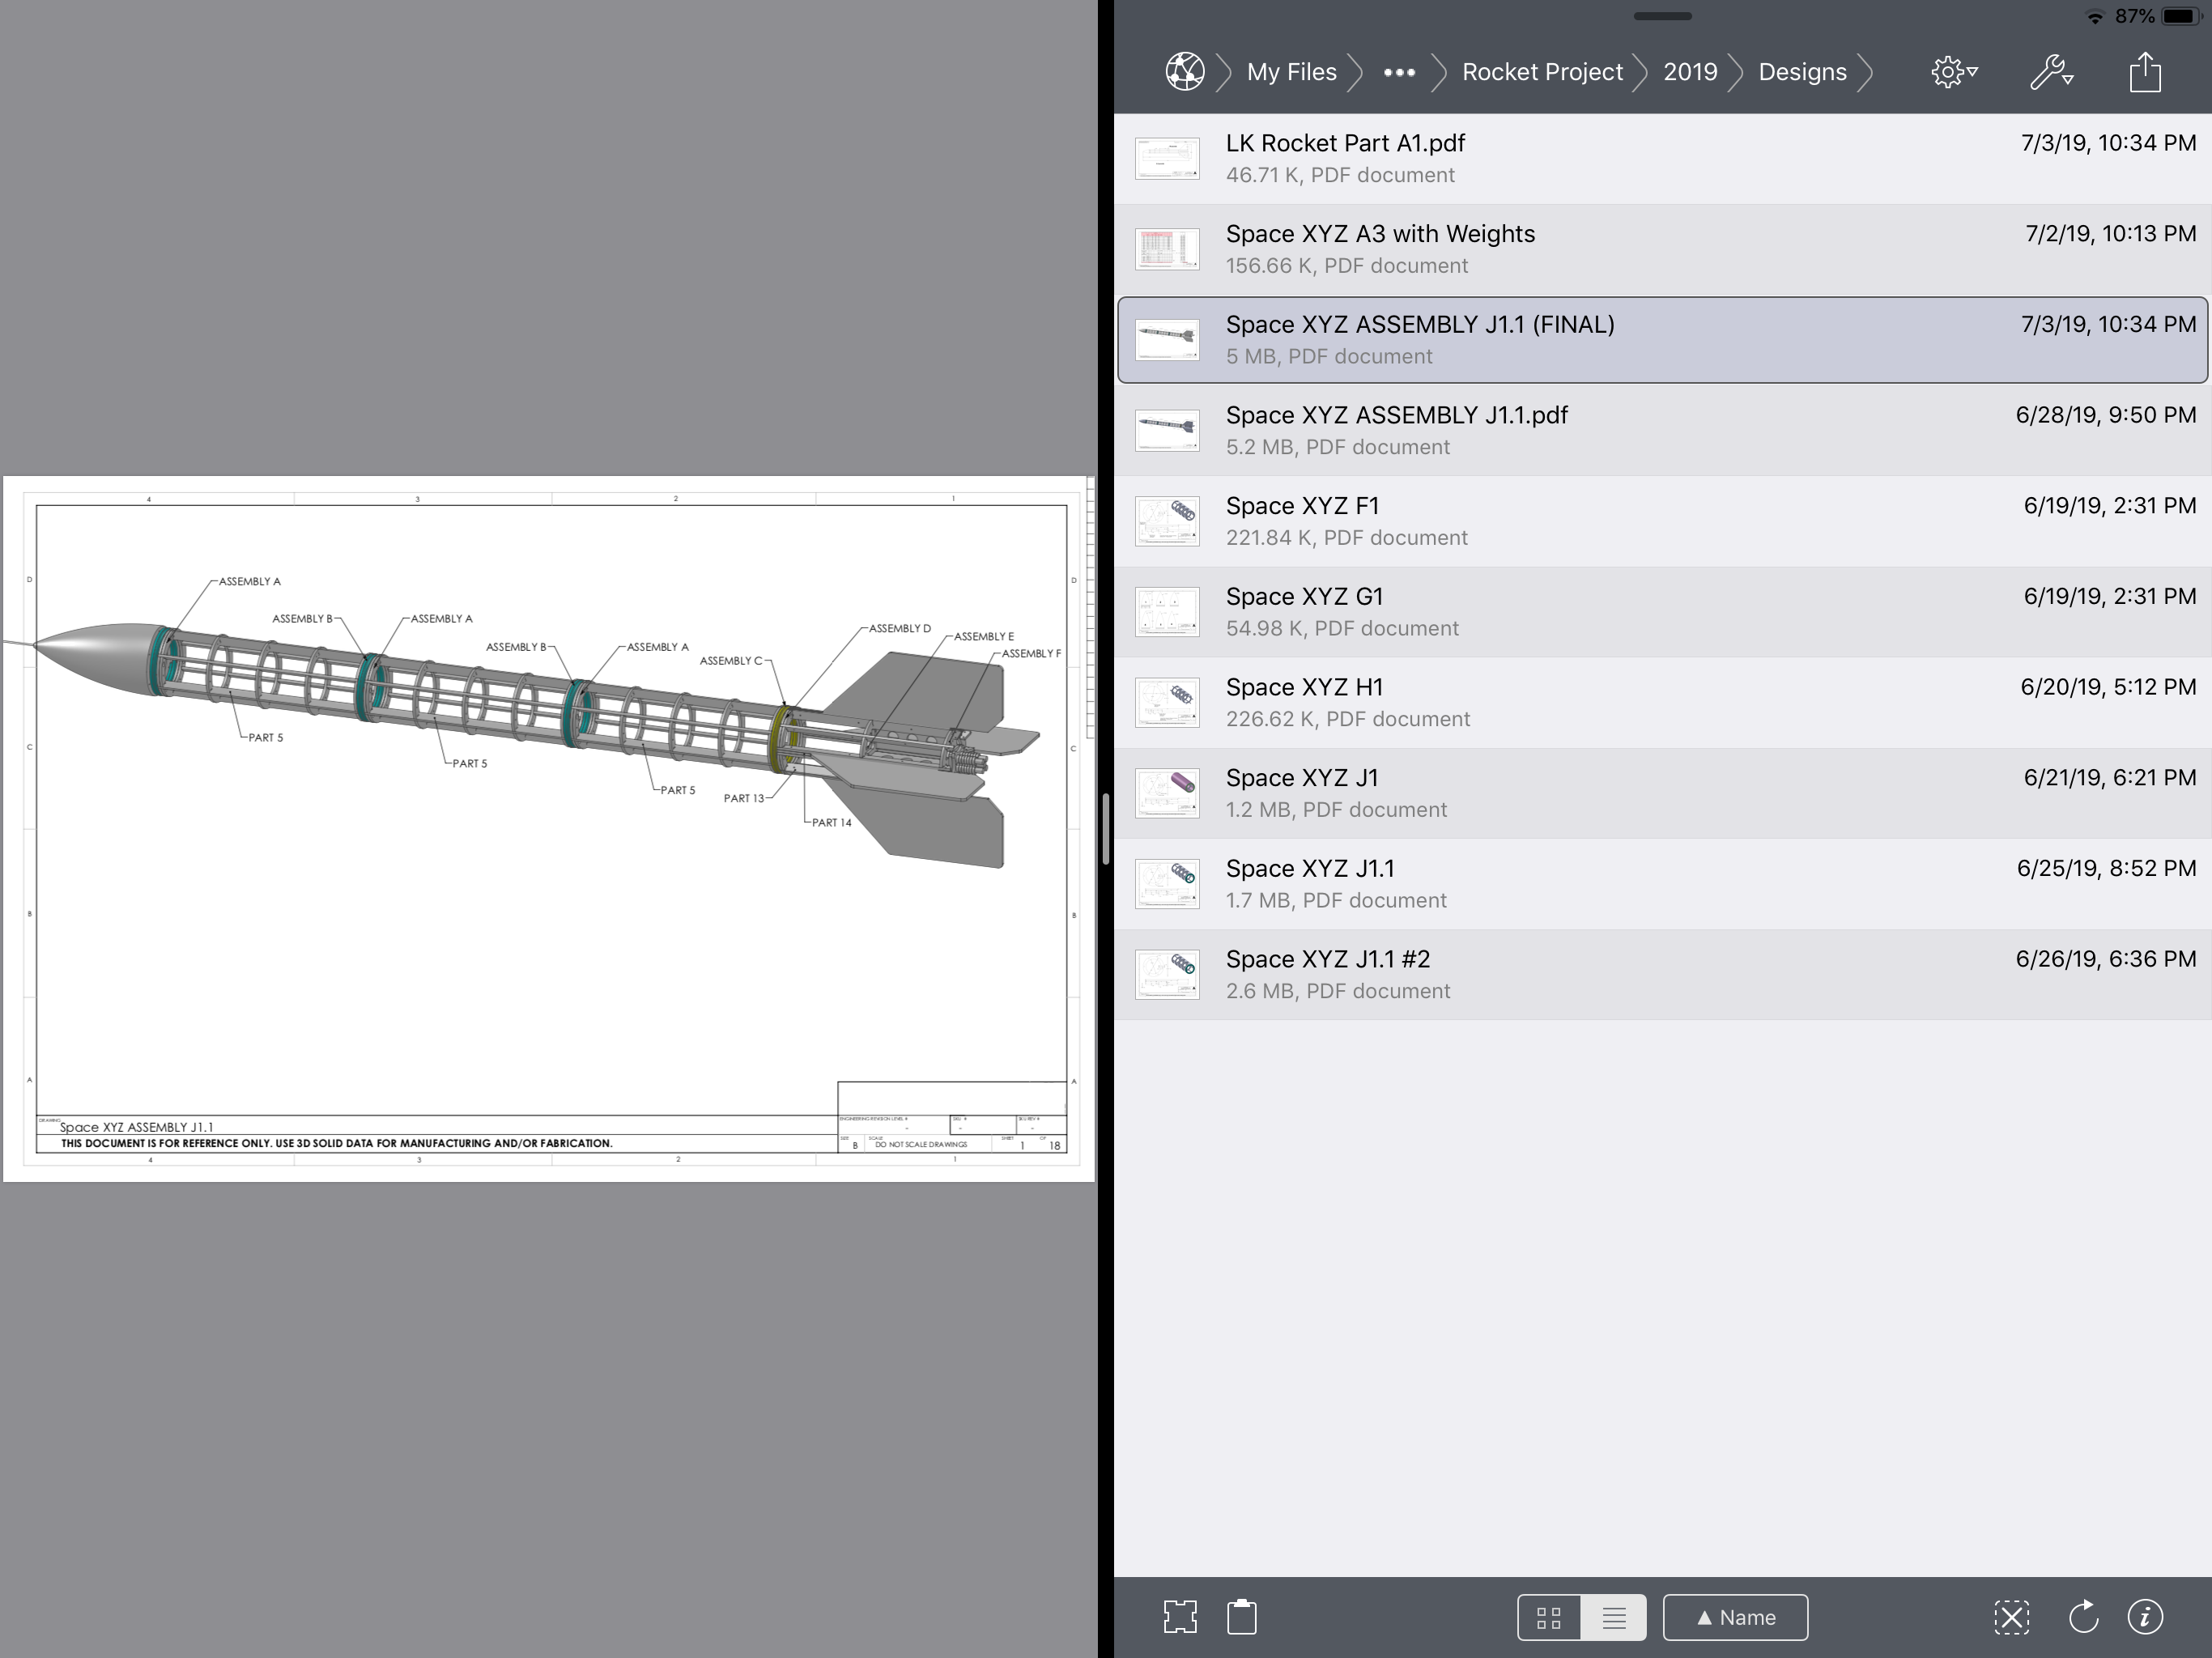The width and height of the screenshot is (2212, 1658).
Task: Open LK Rocket Part A1.pdf
Action: pyautogui.click(x=1662, y=159)
